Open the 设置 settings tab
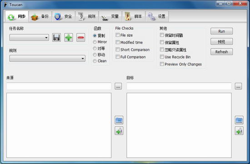 click(x=157, y=16)
